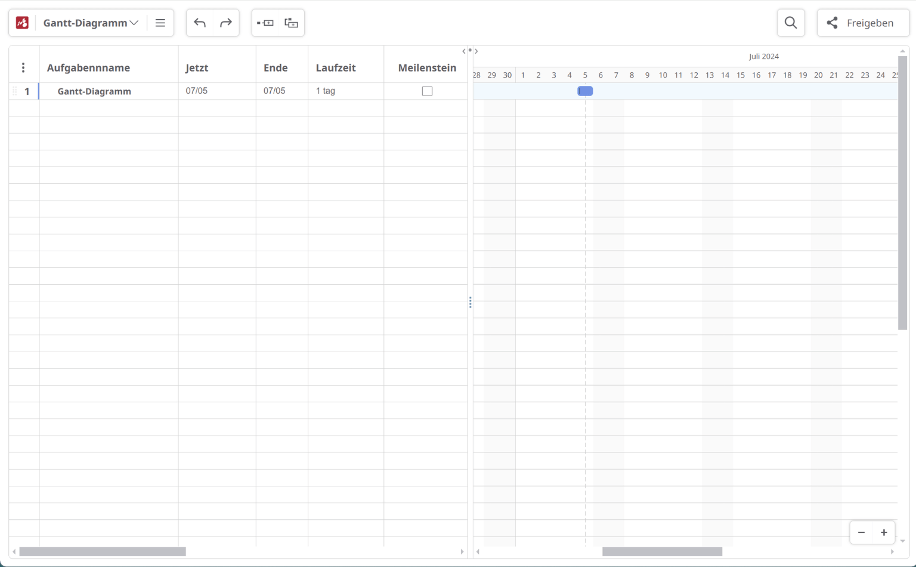Click day 15 in timeline header
Screen dimensions: 916x567
pos(741,75)
